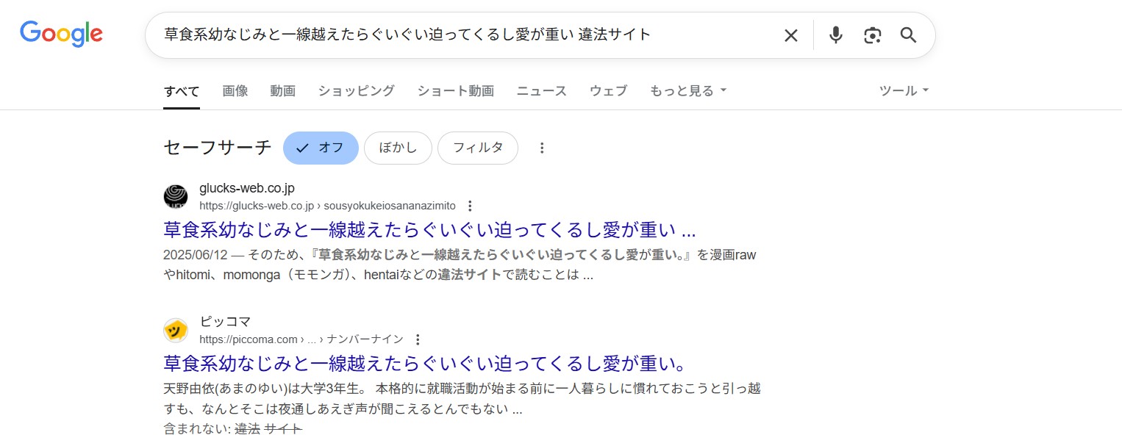1122x446 pixels.
Task: Click the search magnifier icon
Action: pyautogui.click(x=908, y=35)
